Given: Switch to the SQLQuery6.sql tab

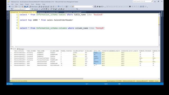Looking at the screenshot, I should (48, 12).
